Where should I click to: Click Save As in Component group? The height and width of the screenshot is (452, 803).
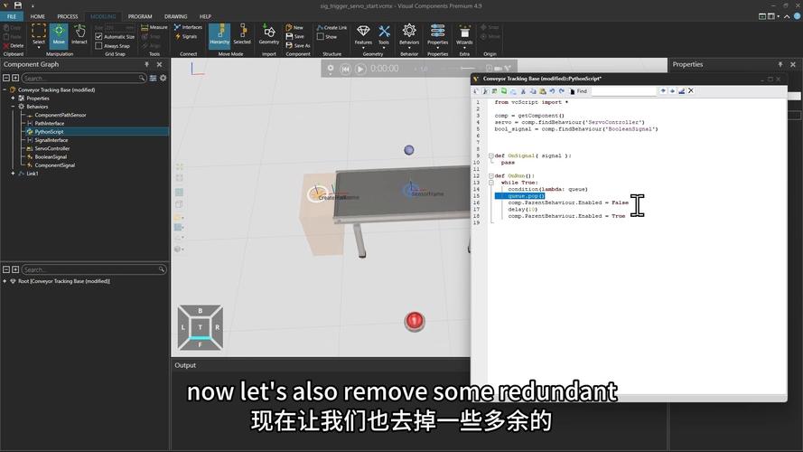(x=298, y=45)
